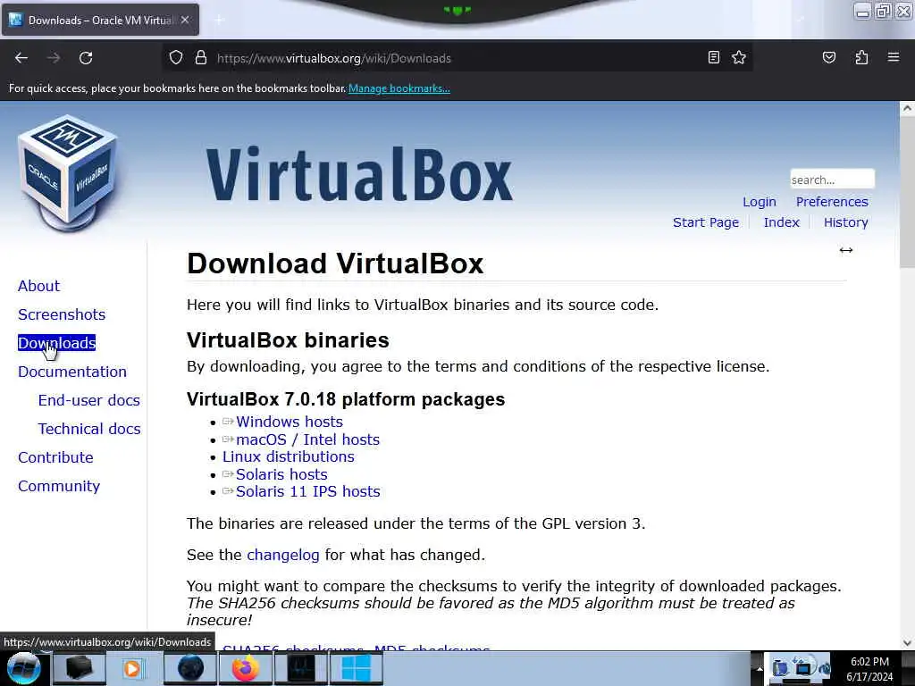
Task: Open the black box taskbar application
Action: tap(79, 668)
